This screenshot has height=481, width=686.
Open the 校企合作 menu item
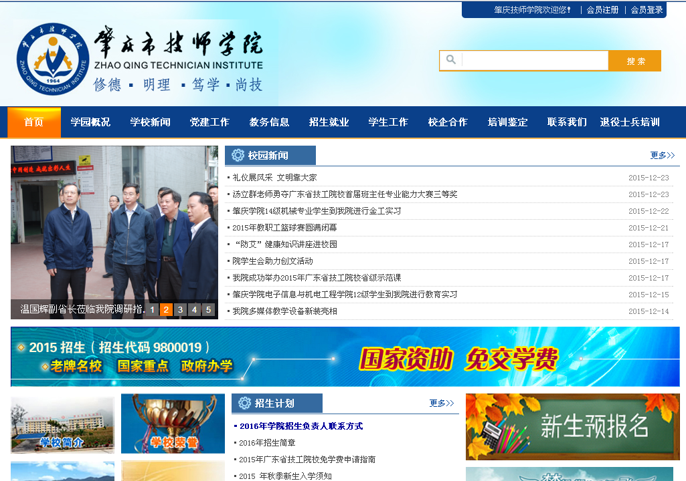[448, 122]
